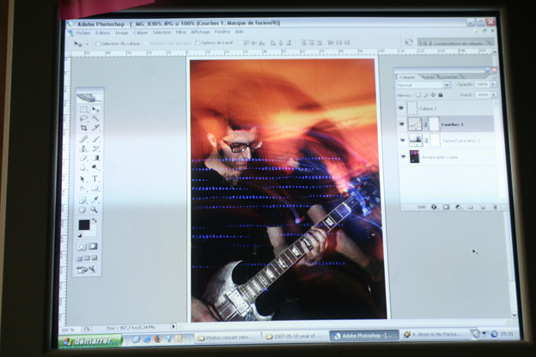This screenshot has height=357, width=536.
Task: Select the Lasso tool
Action: click(84, 118)
